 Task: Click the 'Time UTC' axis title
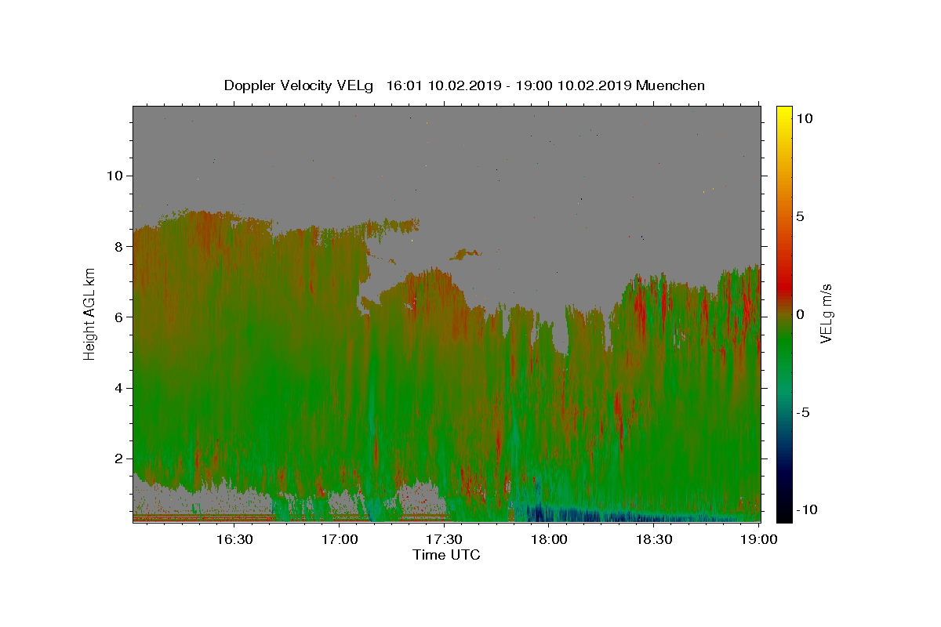446,555
